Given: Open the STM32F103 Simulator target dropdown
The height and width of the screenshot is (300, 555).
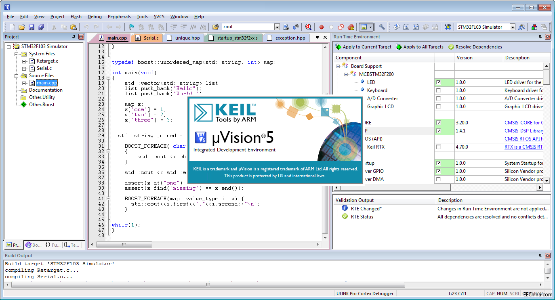Looking at the screenshot, I should pyautogui.click(x=513, y=27).
